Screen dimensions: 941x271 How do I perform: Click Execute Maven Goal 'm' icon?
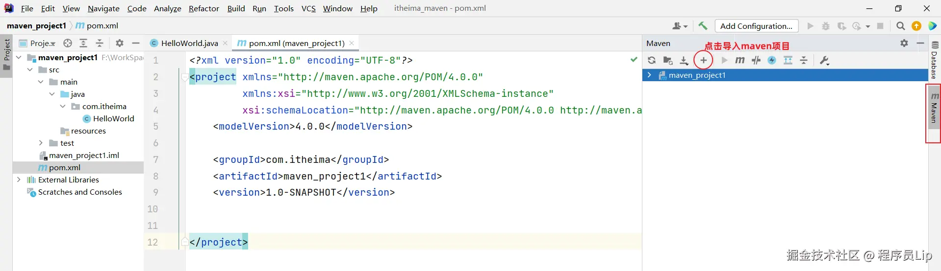(x=740, y=60)
